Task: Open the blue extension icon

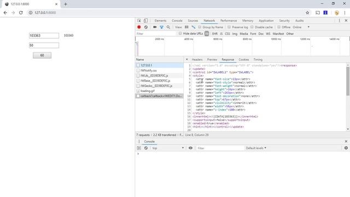Action: pyautogui.click(x=325, y=13)
